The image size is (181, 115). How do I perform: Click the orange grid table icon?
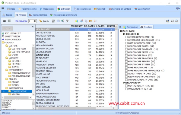[x=91, y=21]
